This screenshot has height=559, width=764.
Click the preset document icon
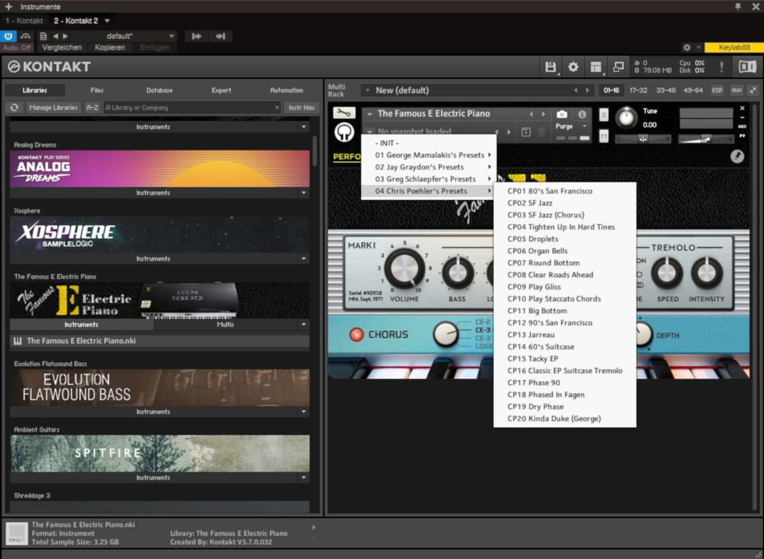pos(43,36)
